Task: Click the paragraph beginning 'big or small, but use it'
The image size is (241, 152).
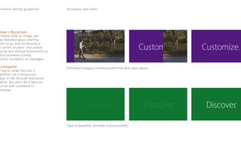Action: pyautogui.click(x=22, y=80)
